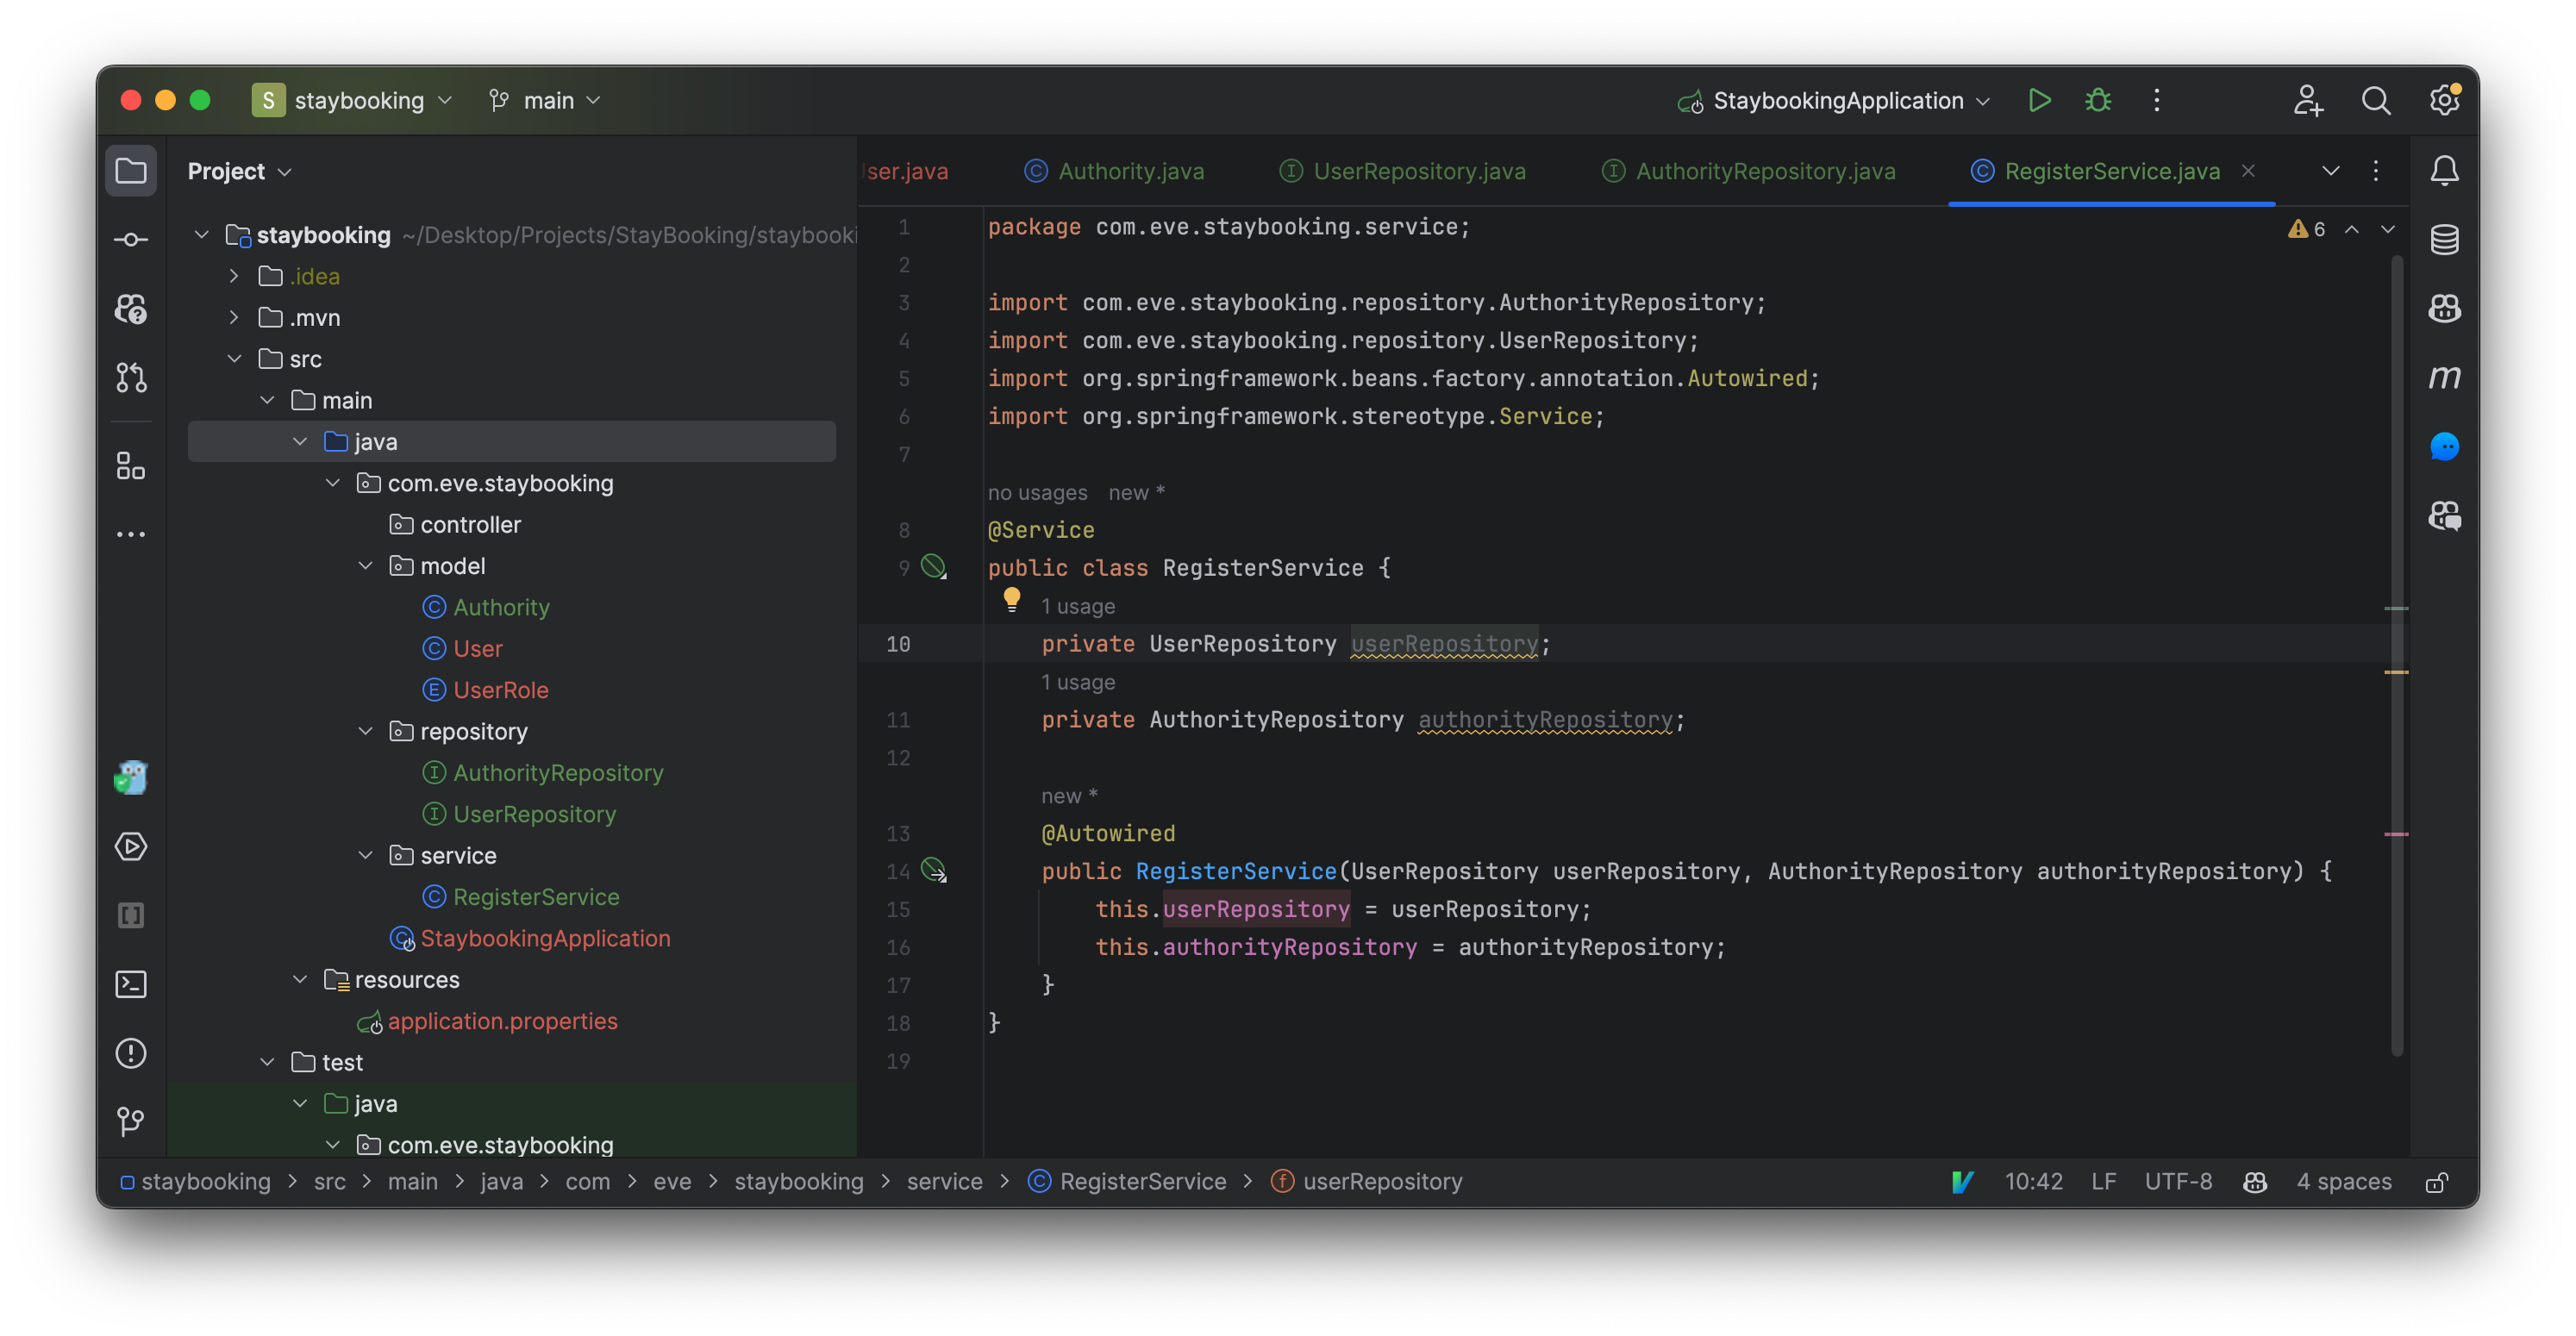Open the Terminal tool window
This screenshot has height=1336, width=2576.
[131, 984]
